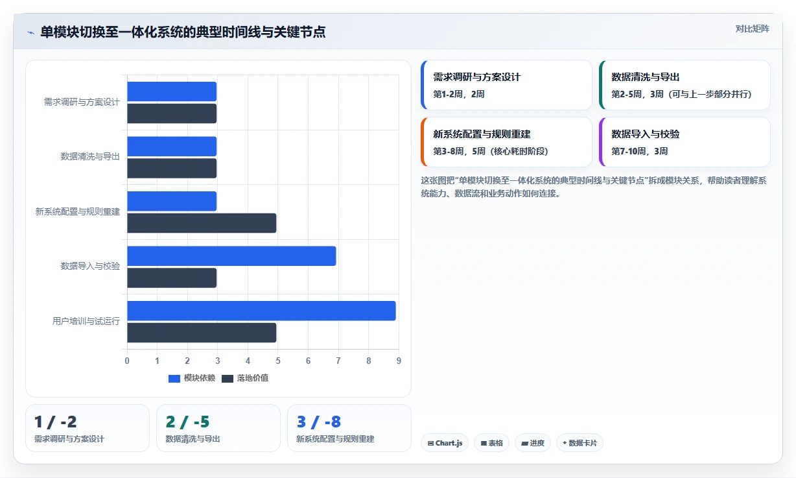Viewport: 796px width, 478px height.
Task: Click the 数据清洗与导出 axis label
Action: 90,156
